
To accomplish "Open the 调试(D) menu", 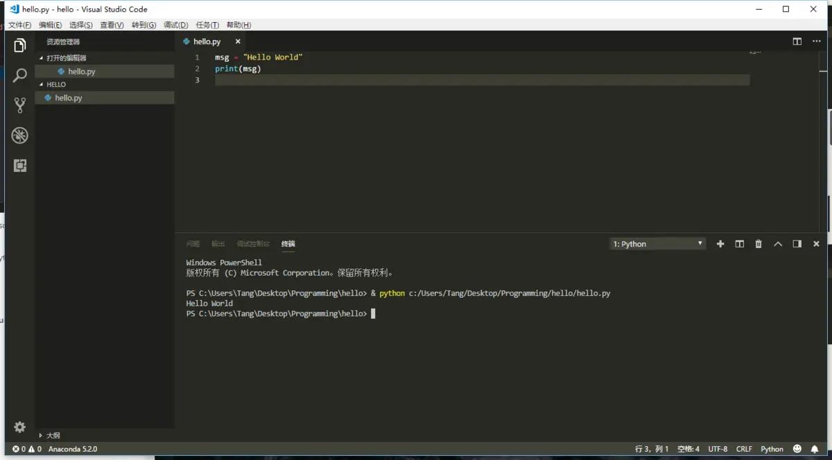I will coord(175,25).
